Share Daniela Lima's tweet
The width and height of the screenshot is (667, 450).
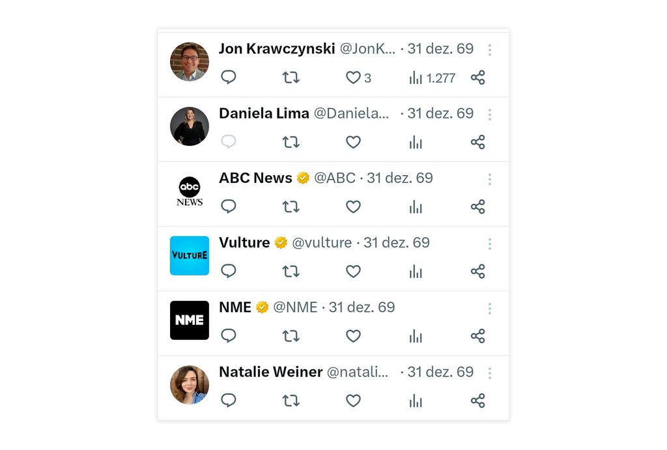(478, 142)
